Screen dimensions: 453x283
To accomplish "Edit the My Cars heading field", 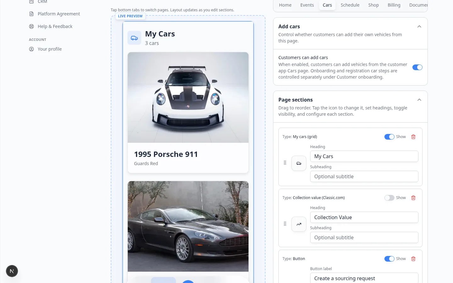I will point(364,156).
